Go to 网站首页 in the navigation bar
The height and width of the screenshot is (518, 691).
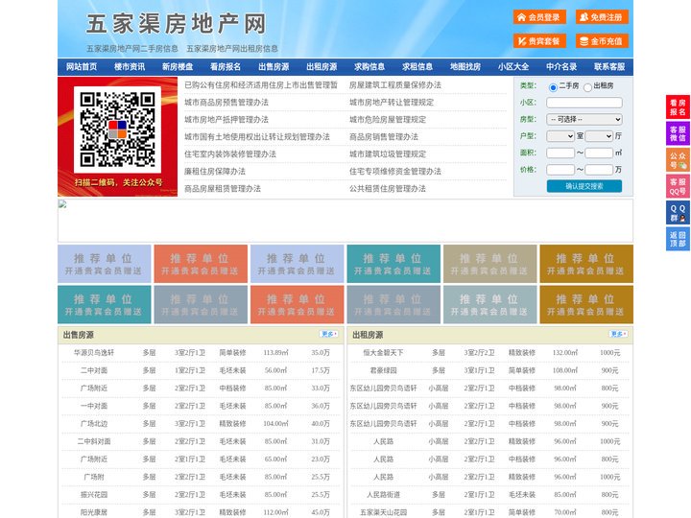[82, 67]
